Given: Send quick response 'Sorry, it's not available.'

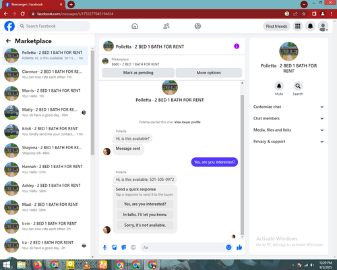Looking at the screenshot, I should pyautogui.click(x=145, y=225).
